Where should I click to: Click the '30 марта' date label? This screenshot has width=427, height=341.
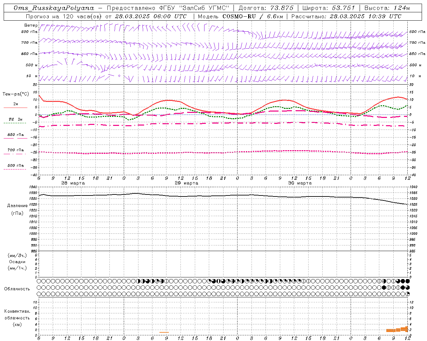pos(300,183)
